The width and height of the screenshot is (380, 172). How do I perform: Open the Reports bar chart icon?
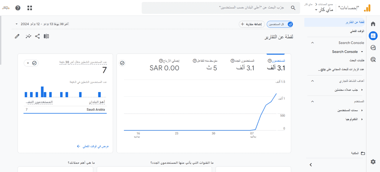click(373, 36)
